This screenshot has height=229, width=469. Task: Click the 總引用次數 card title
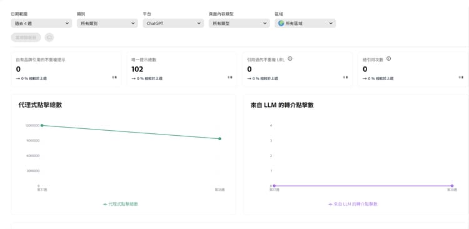[x=373, y=60]
